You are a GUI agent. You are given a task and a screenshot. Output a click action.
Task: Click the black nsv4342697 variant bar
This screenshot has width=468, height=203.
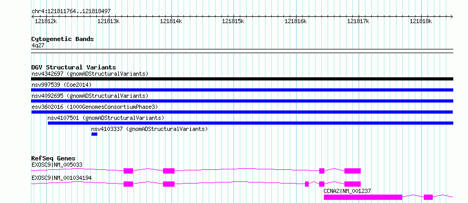pyautogui.click(x=242, y=79)
